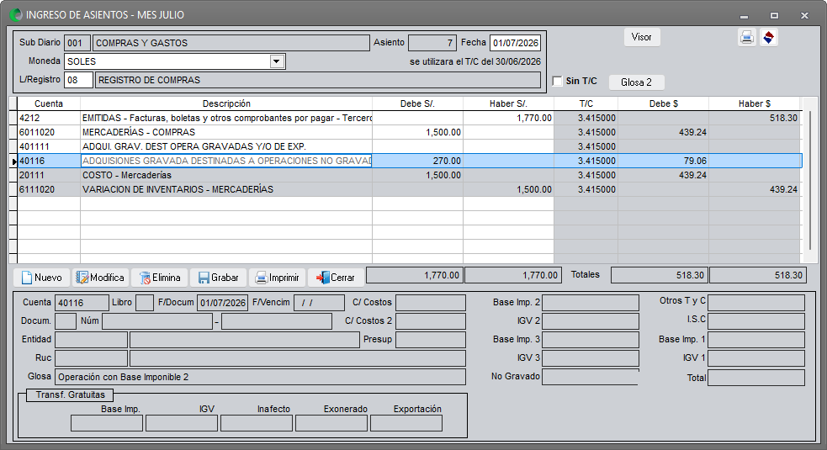Open the Visor button
This screenshot has width=827, height=450.
pyautogui.click(x=642, y=38)
